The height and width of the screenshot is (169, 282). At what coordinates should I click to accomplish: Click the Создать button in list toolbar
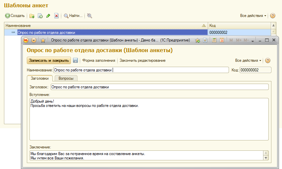pyautogui.click(x=15, y=16)
